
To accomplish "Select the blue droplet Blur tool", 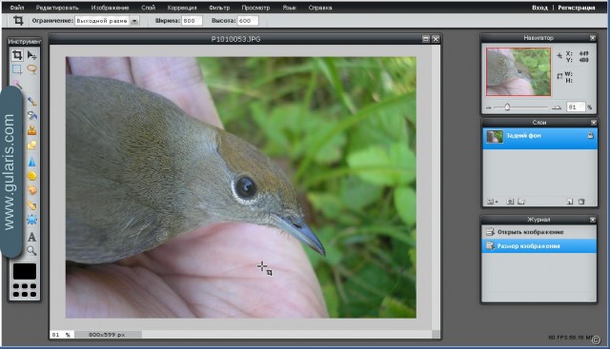I will [31, 162].
